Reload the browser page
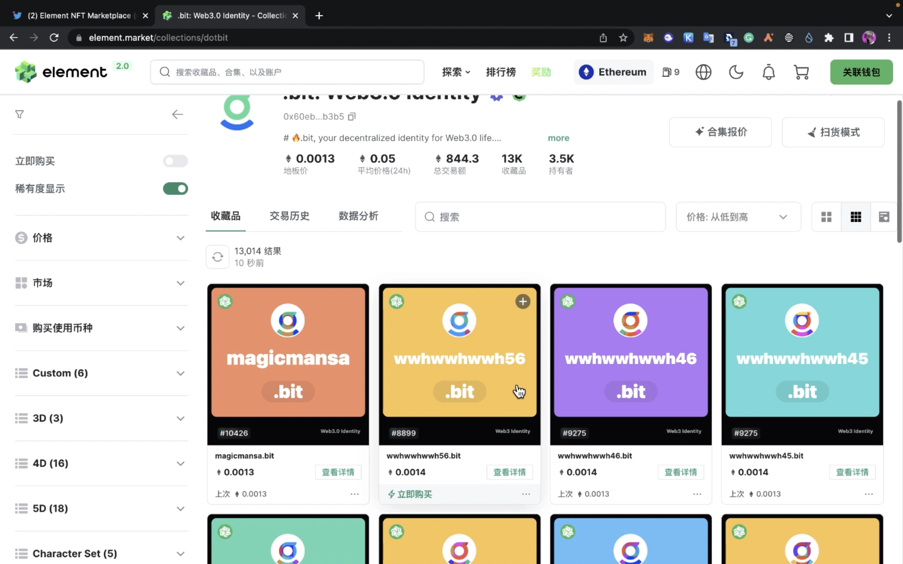The height and width of the screenshot is (564, 903). point(54,38)
